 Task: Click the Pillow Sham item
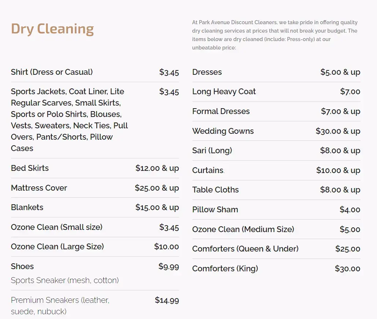click(x=215, y=210)
